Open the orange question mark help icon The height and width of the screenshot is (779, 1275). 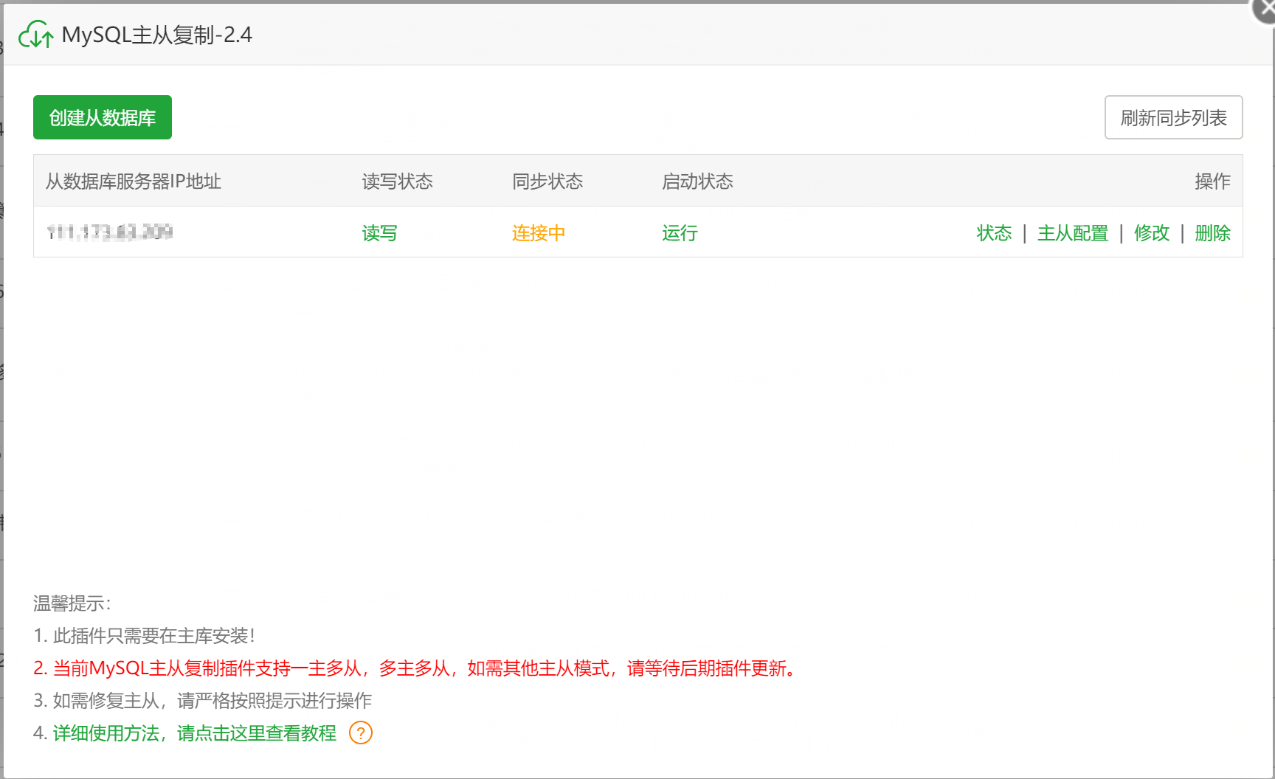click(361, 733)
